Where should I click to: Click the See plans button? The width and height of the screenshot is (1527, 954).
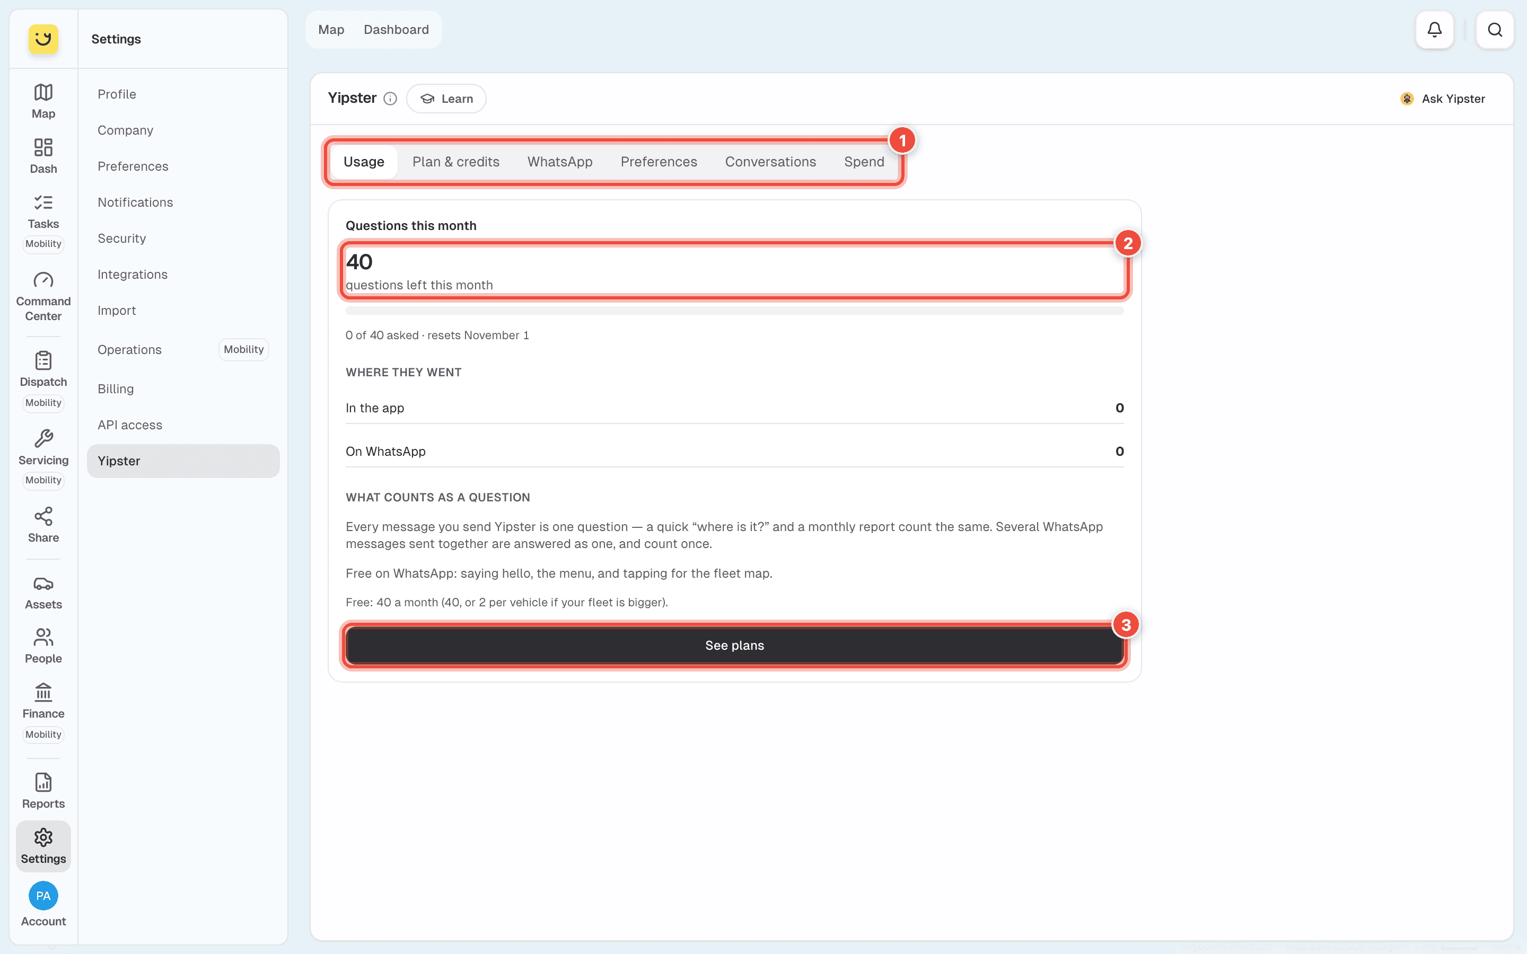pos(734,646)
